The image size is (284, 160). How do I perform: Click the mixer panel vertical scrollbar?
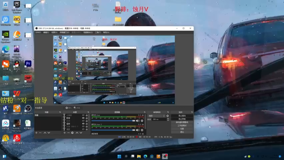click(145, 122)
